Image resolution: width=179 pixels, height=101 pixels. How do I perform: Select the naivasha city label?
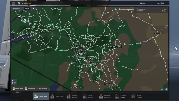[x=72, y=41]
